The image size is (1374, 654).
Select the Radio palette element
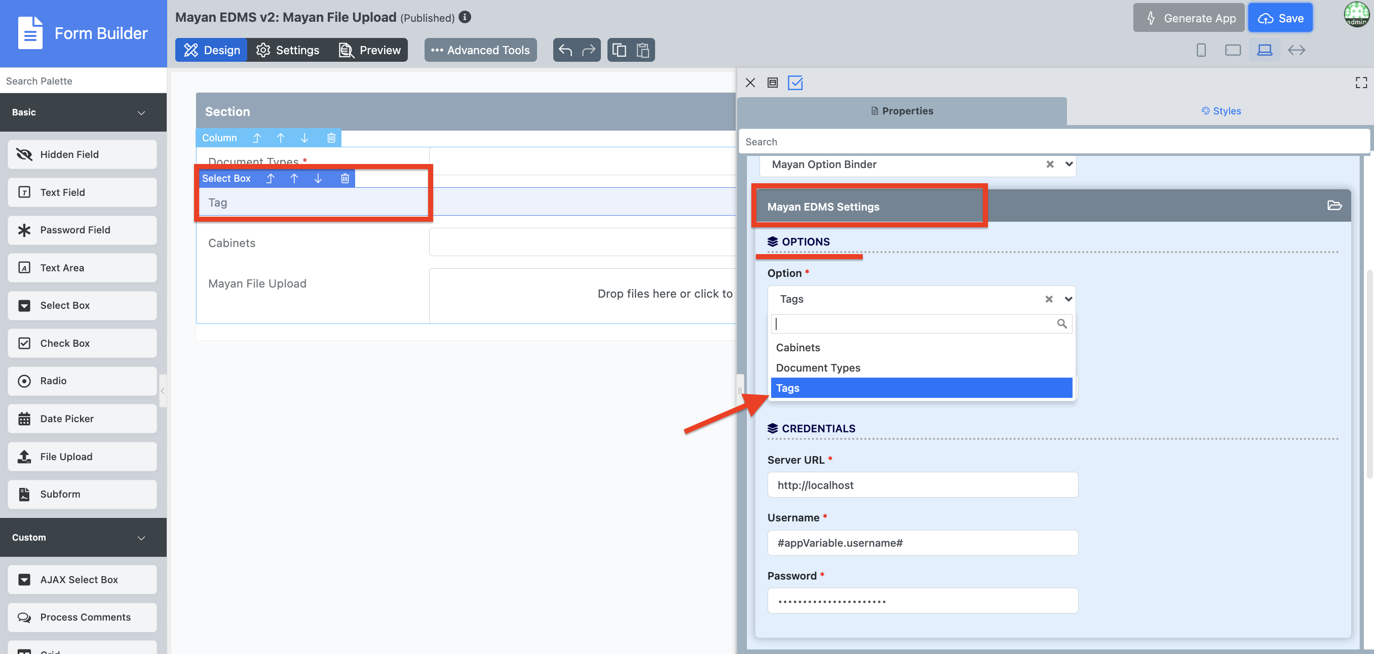tap(82, 381)
